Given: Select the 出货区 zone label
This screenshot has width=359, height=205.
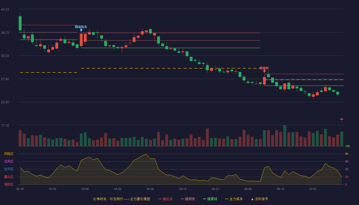Looking at the screenshot, I should [x=9, y=161].
